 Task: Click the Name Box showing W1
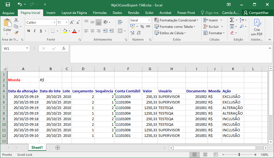pos(13,48)
